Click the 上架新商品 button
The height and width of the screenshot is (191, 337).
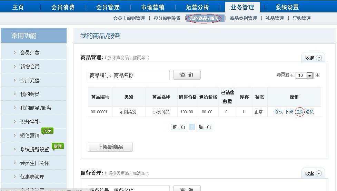110,147
